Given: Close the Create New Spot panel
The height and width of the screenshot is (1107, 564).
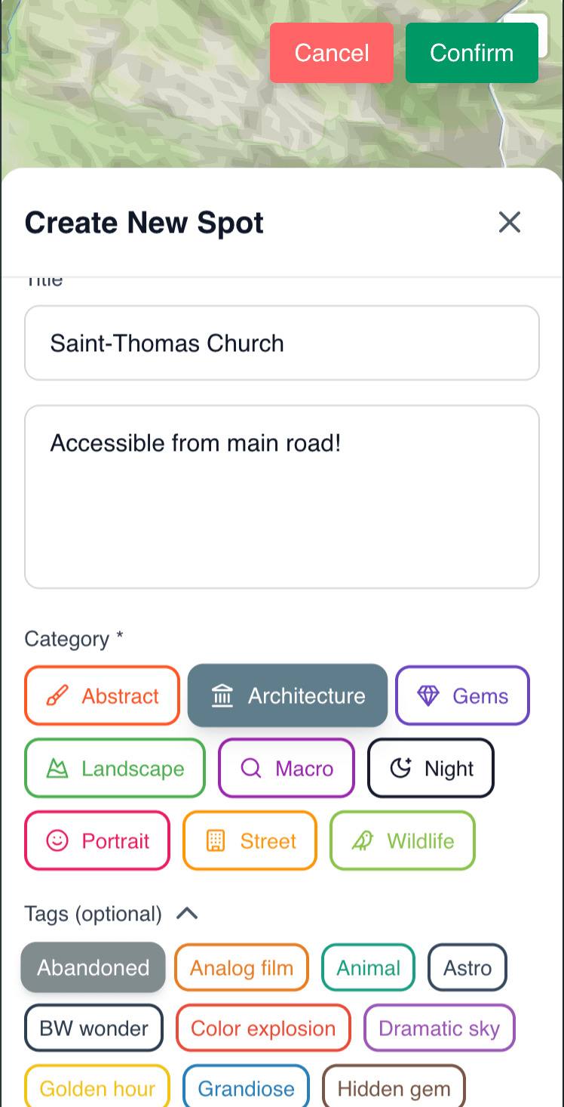Looking at the screenshot, I should tap(510, 222).
